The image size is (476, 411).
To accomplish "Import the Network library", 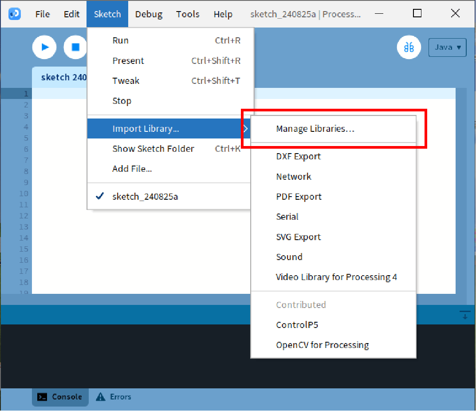I will point(333,177).
